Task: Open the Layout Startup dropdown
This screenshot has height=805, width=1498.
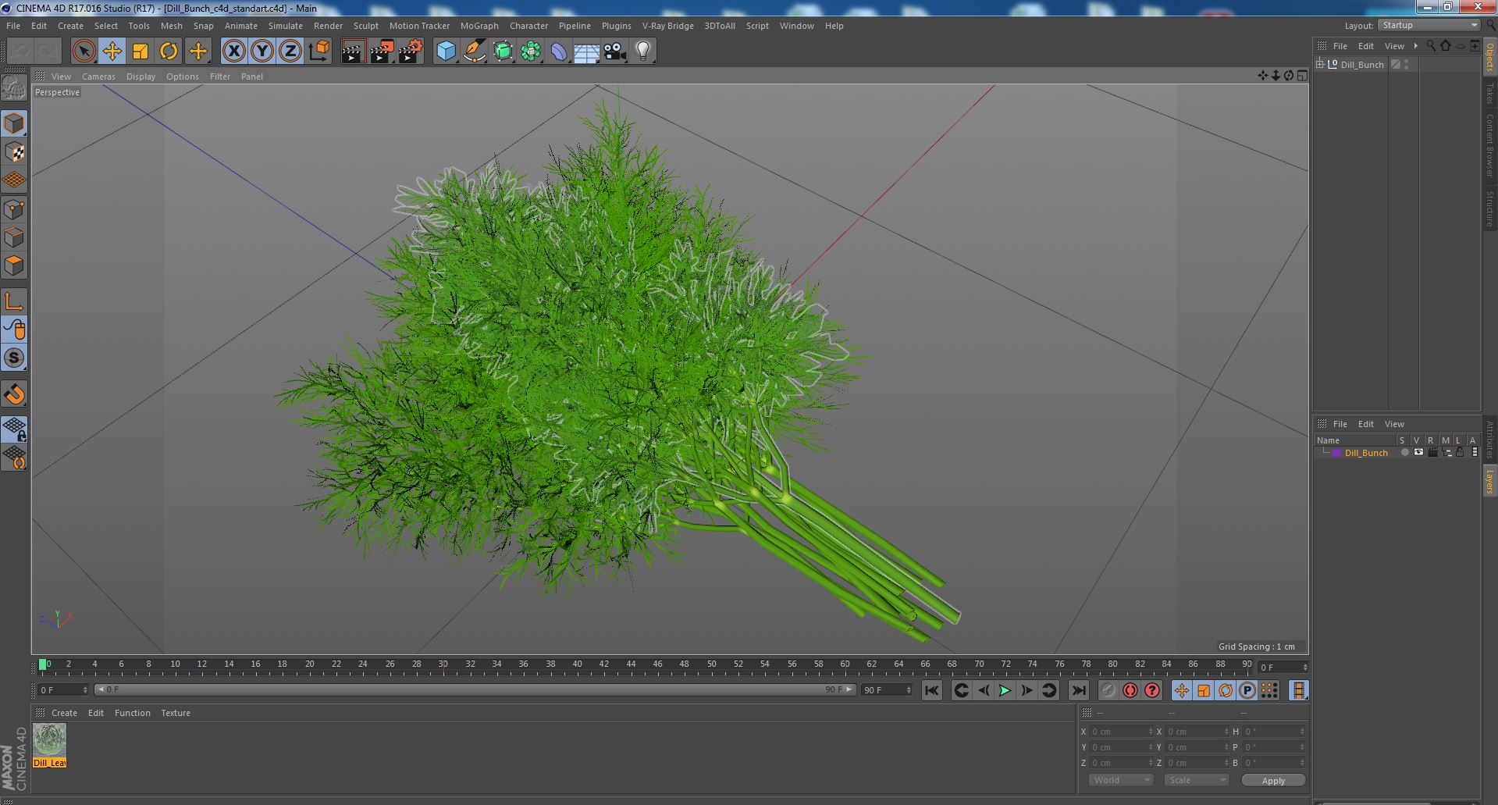Action: [1429, 26]
